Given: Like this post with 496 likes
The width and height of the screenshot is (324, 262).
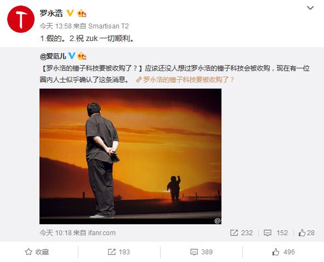Looking at the screenshot, I should pyautogui.click(x=283, y=252).
